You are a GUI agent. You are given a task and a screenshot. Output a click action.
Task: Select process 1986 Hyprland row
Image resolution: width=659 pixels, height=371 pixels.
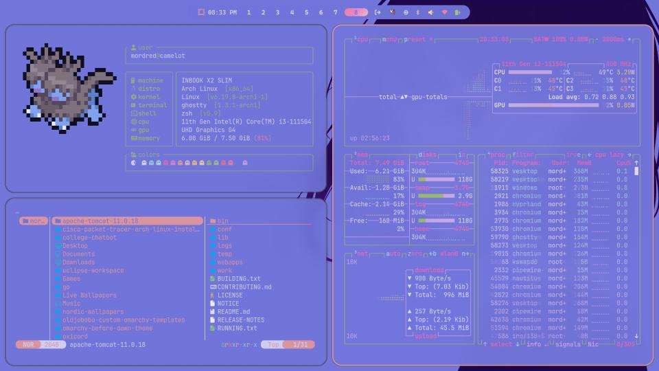point(559,204)
